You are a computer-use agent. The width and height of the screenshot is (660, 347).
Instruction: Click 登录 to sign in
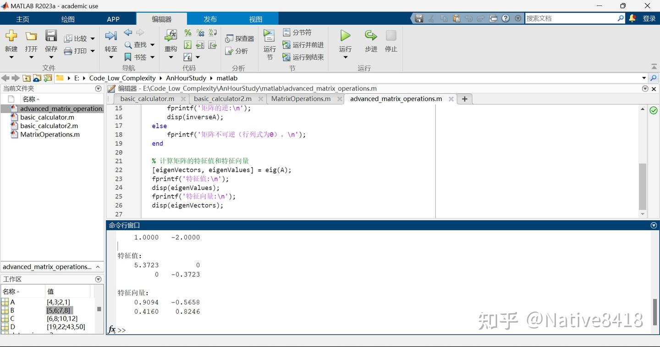tap(649, 19)
